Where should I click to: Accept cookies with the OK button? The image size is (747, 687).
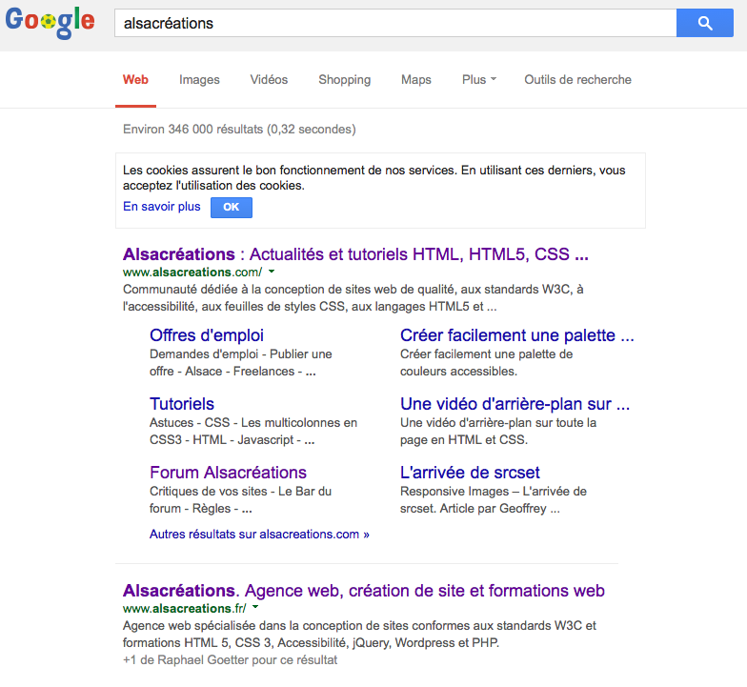[231, 208]
